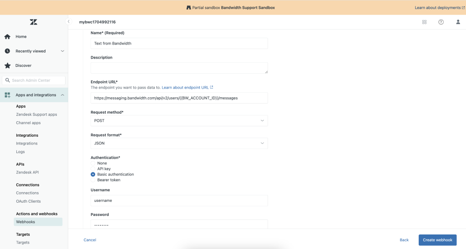Select the API key authentication radio
This screenshot has height=249, width=466.
pyautogui.click(x=93, y=169)
